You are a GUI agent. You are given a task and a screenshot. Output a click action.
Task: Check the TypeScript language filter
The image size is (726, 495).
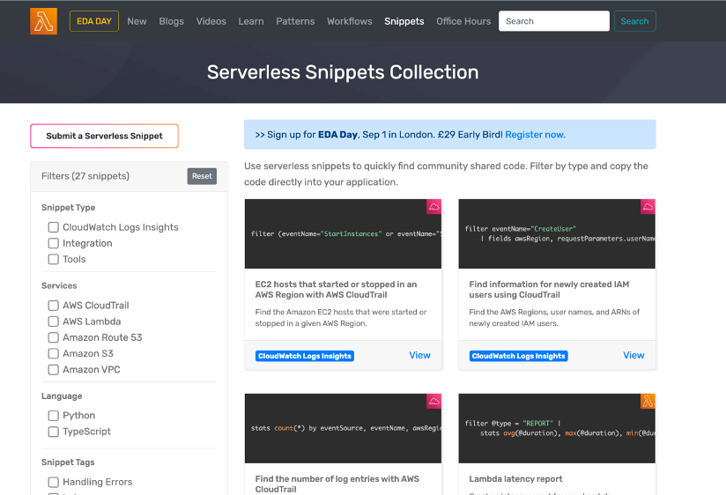coord(53,432)
